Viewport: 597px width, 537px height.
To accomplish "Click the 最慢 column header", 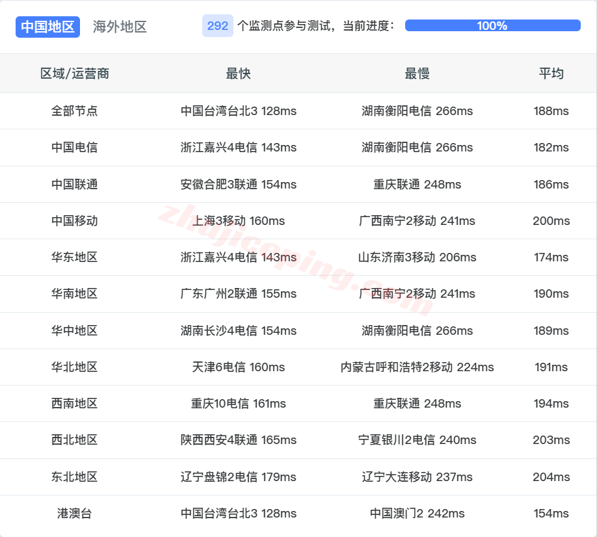I will point(418,73).
